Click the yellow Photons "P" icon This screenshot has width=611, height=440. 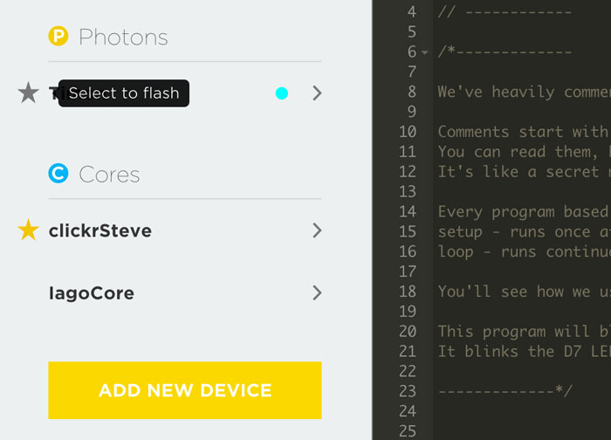point(58,37)
